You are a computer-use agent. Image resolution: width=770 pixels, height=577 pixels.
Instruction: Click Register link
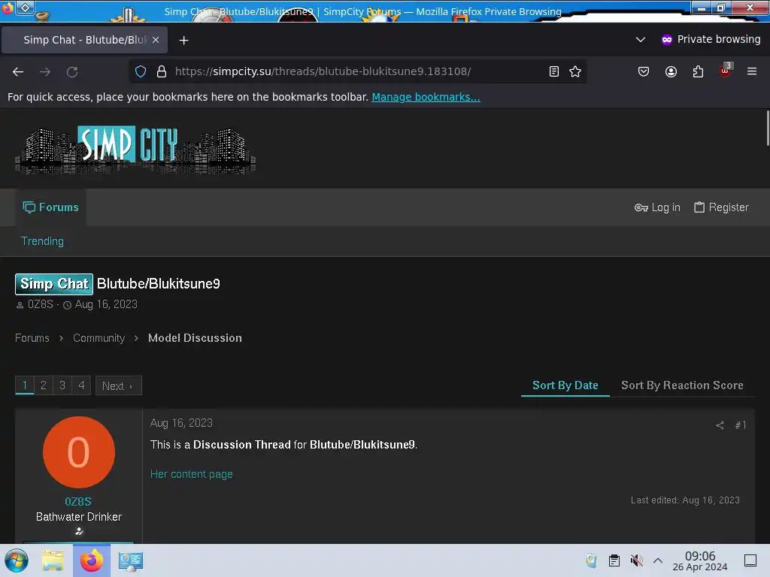721,207
